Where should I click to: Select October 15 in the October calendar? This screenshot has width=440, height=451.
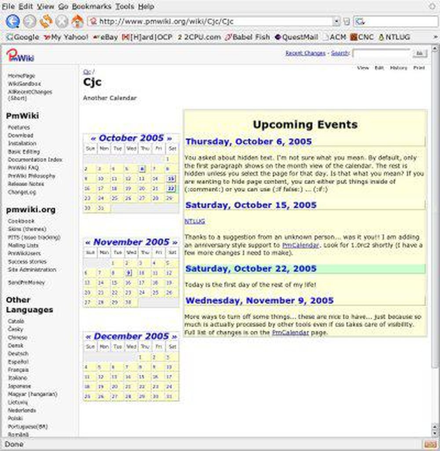pos(171,179)
